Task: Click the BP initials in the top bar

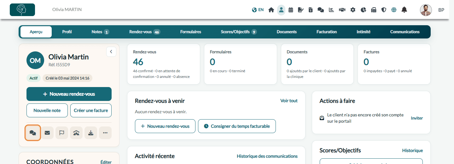Action: coord(441,10)
